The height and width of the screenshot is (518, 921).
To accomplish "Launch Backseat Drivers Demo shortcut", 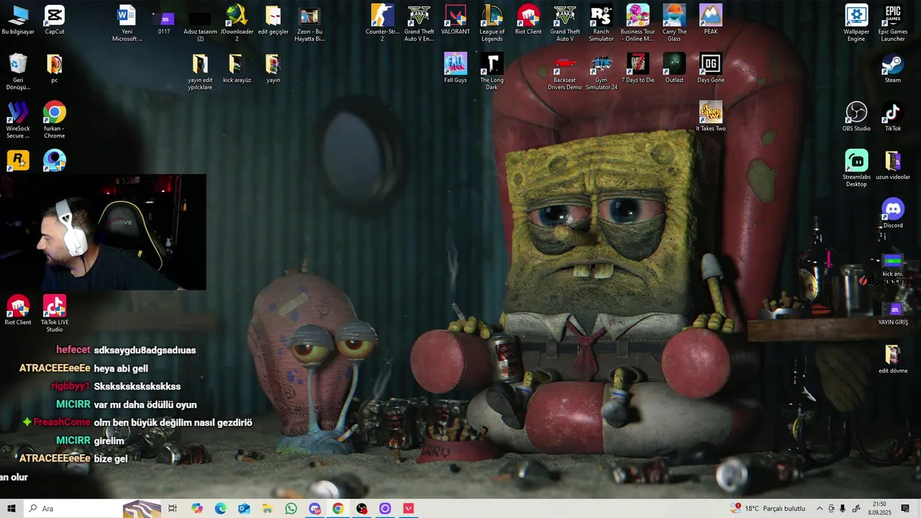I will pos(565,72).
